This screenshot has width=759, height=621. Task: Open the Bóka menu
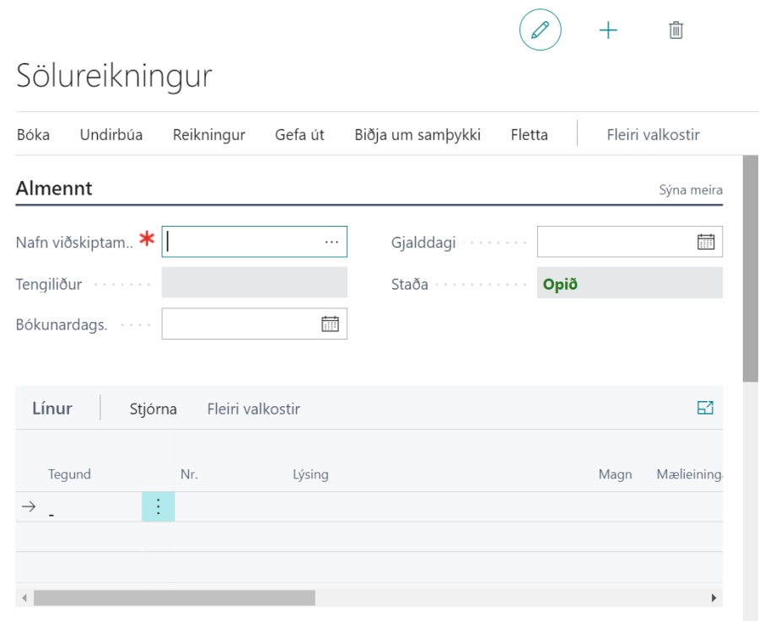click(x=33, y=135)
